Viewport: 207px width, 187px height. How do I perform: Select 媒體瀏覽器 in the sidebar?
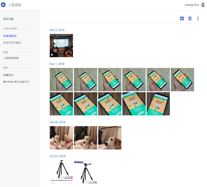(10, 36)
